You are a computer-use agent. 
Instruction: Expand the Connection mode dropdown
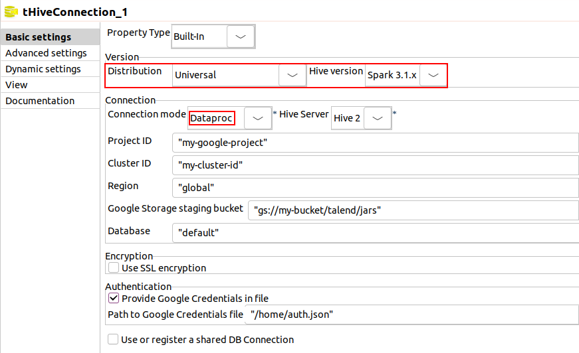pos(258,118)
